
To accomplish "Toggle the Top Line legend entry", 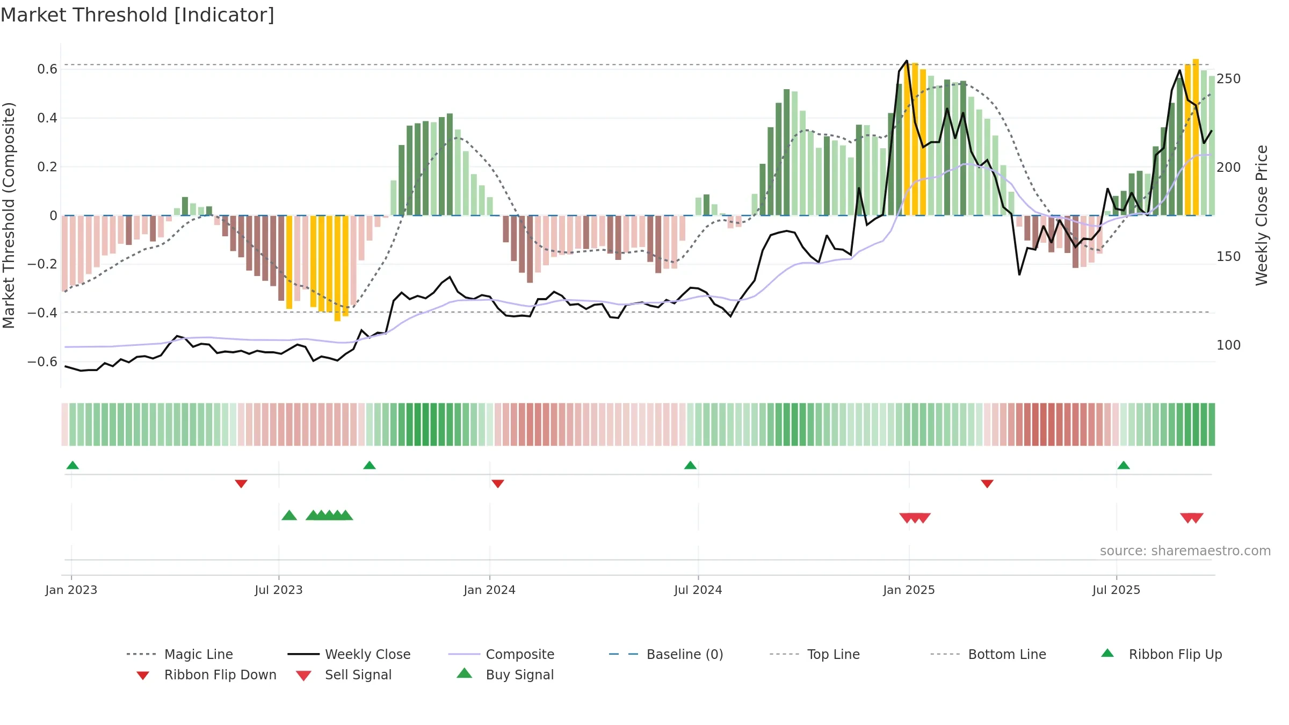I will (814, 654).
